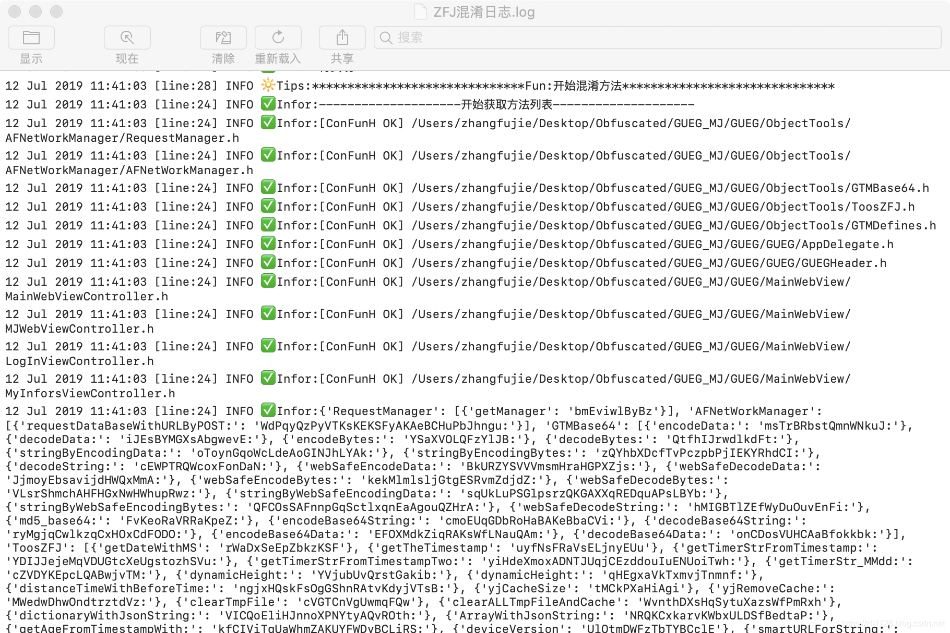The width and height of the screenshot is (950, 633).
Task: Click the log line ending in GTMBase64.h
Action: (467, 188)
